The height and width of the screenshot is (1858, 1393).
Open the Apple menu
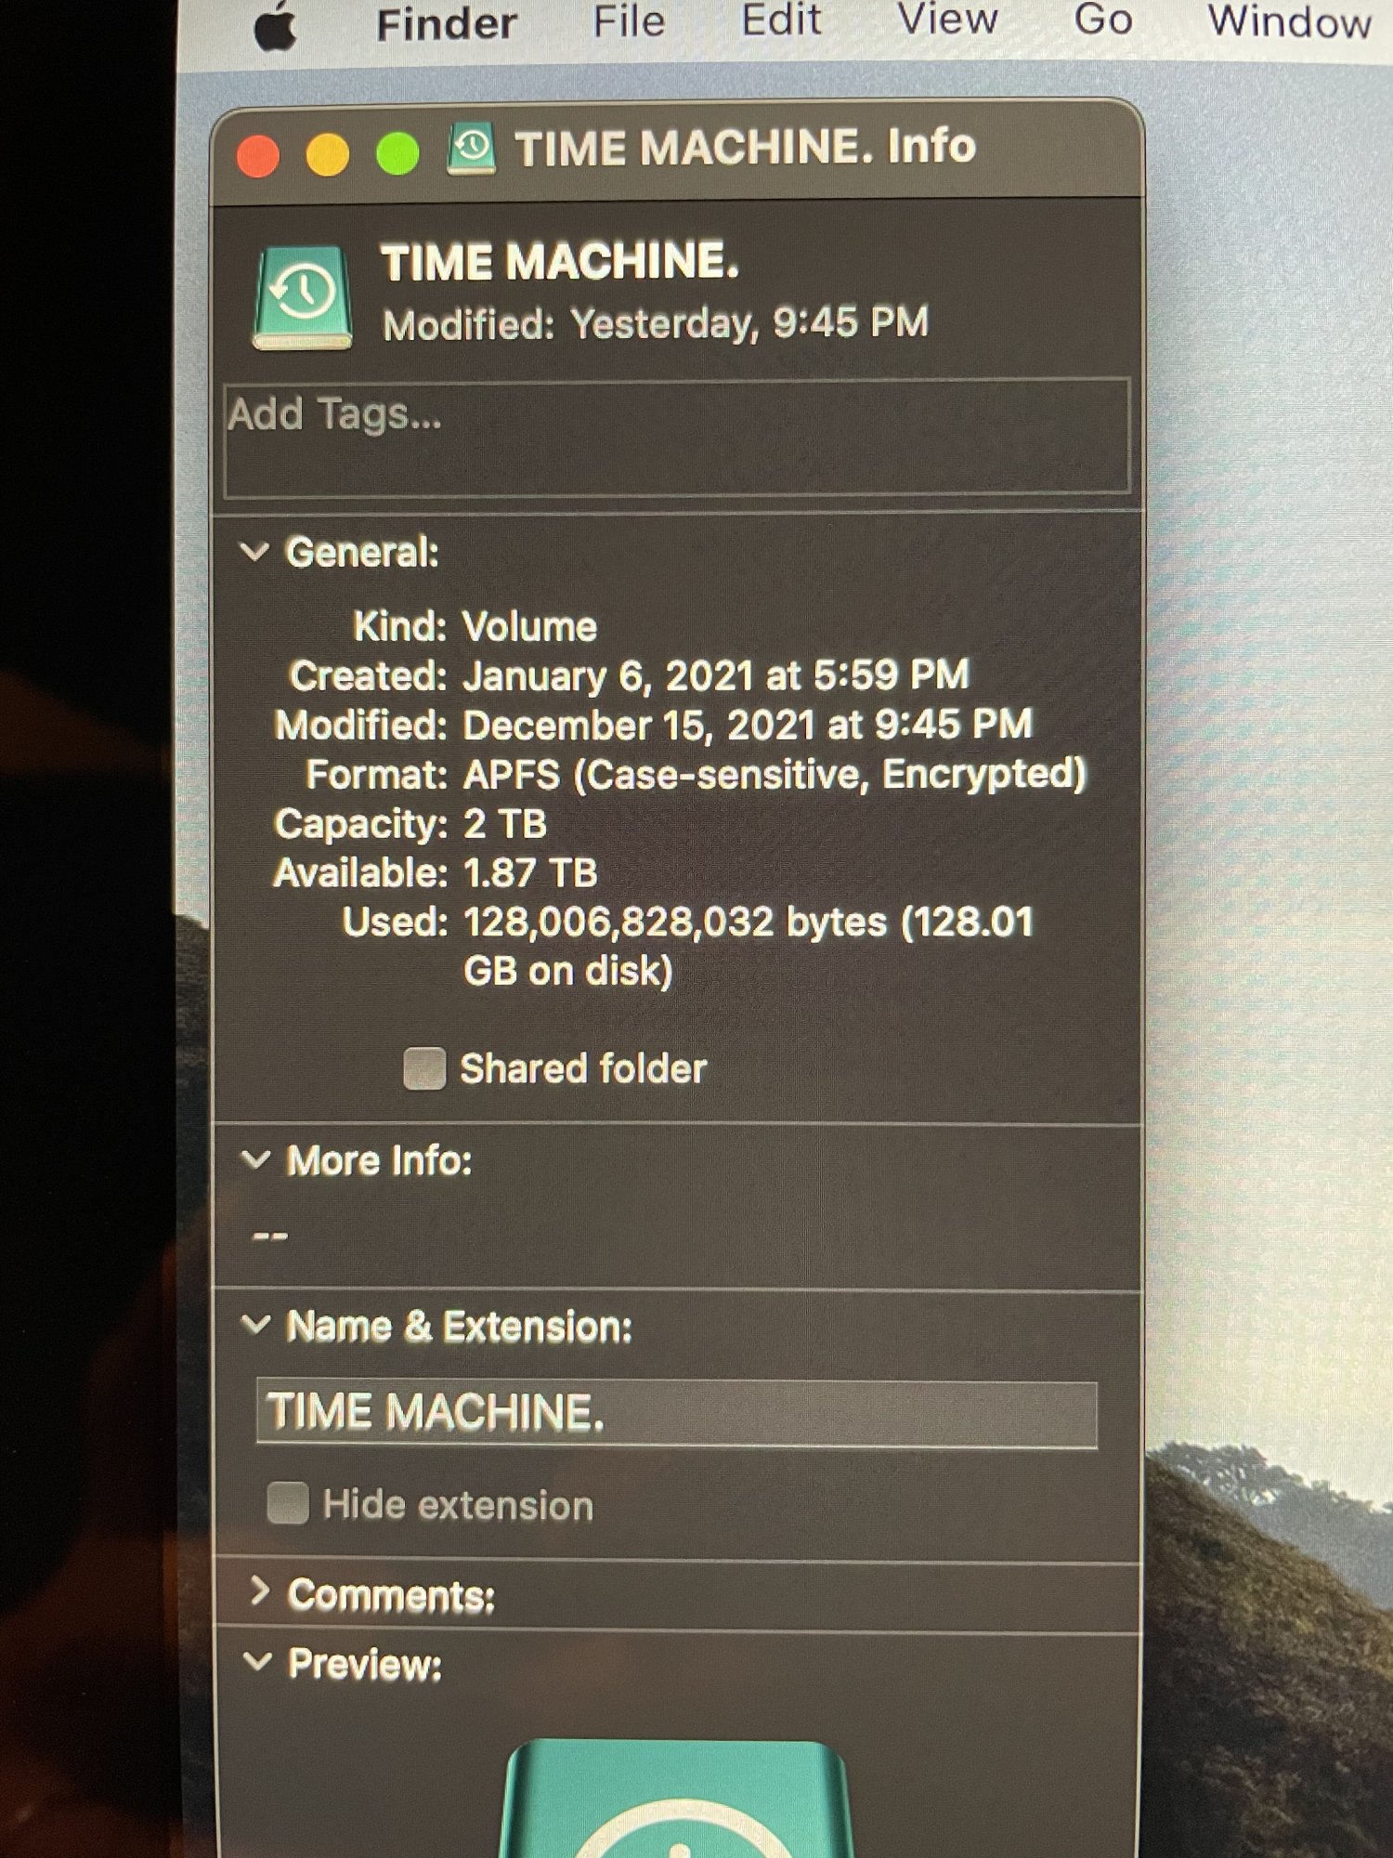[x=276, y=25]
